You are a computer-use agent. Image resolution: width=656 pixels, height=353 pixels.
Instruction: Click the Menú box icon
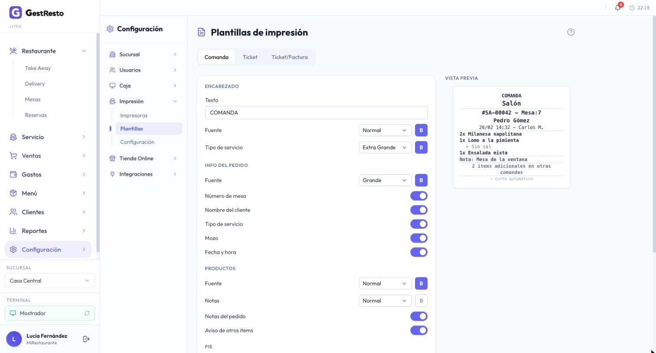13,193
